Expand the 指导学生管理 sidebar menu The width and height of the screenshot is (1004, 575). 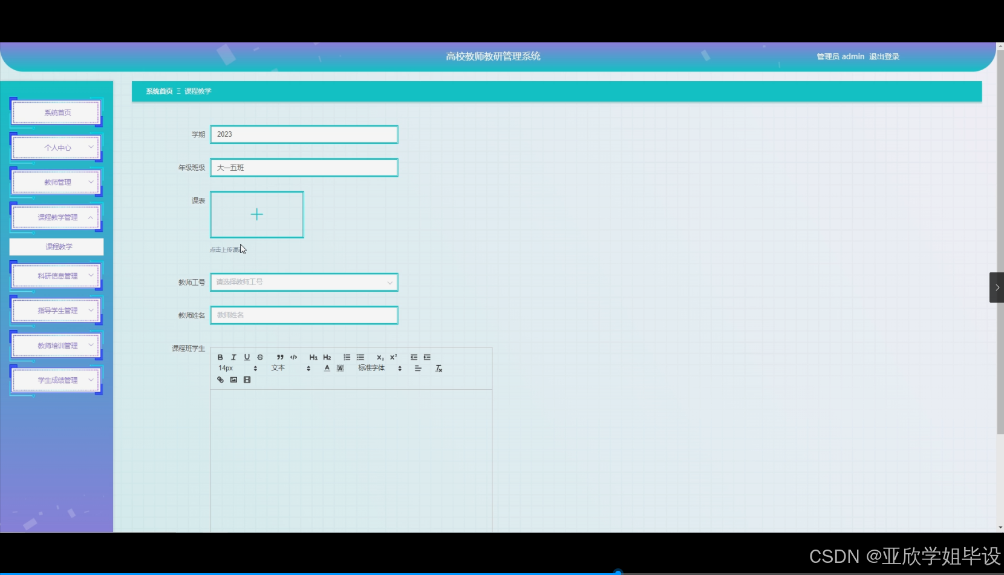click(57, 310)
